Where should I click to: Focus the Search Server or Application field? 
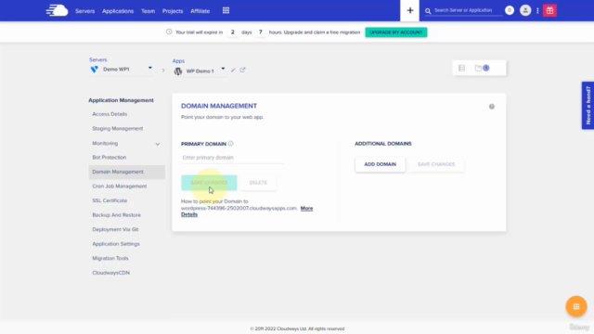click(468, 10)
